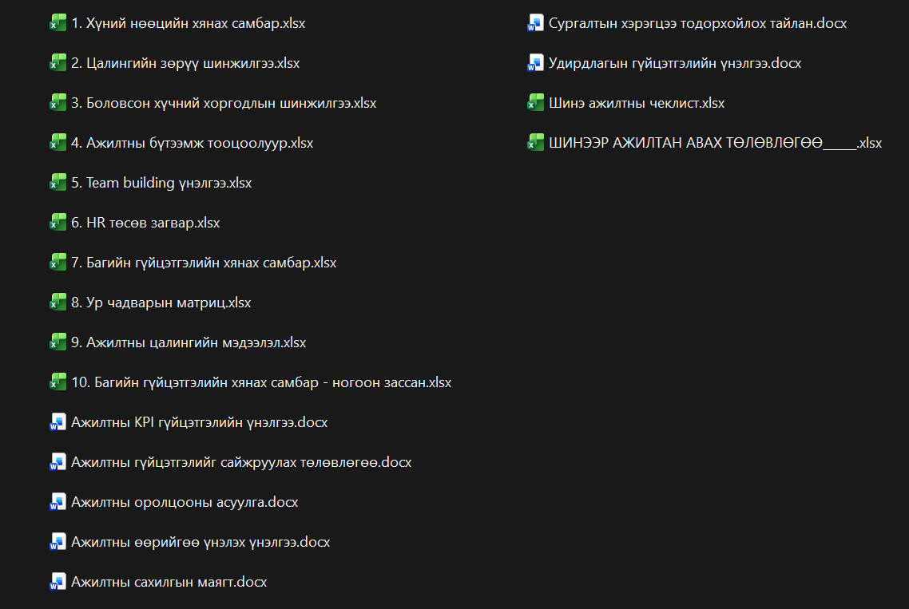Click the Excel icon of HR төсөв загвар.xlsx
Viewport: 909px width, 609px height.
[57, 223]
